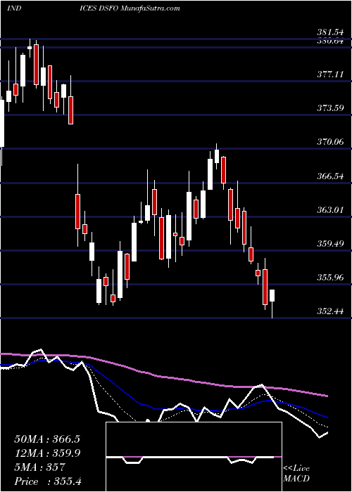Viewport: 352px width, 492px height.
Task: Click the last white candlestick on the chart
Action: (x=272, y=296)
